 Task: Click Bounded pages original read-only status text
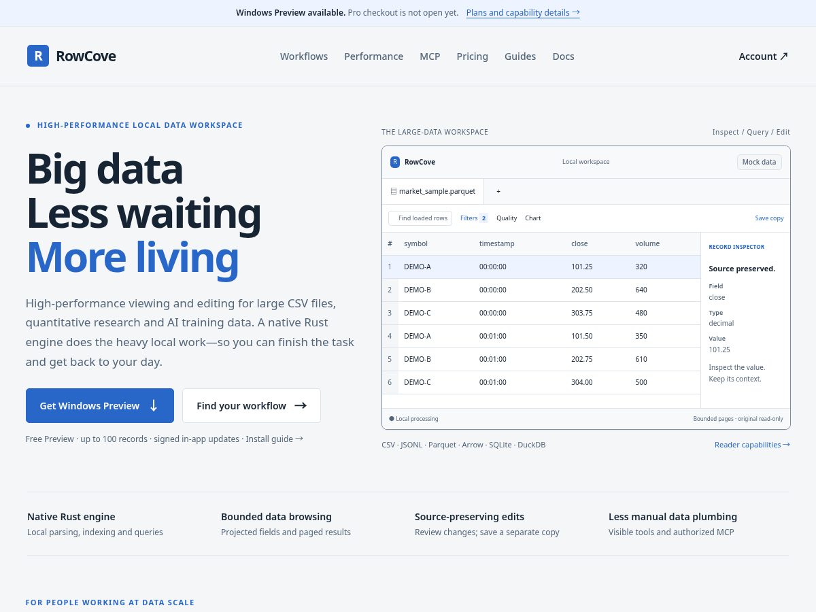738,419
